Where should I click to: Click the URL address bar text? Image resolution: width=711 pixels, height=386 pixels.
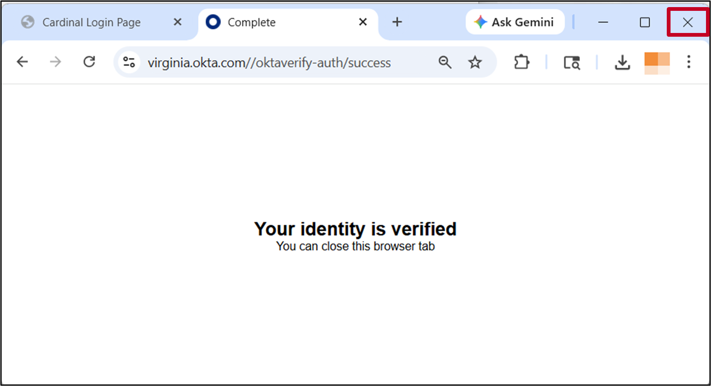coord(269,63)
